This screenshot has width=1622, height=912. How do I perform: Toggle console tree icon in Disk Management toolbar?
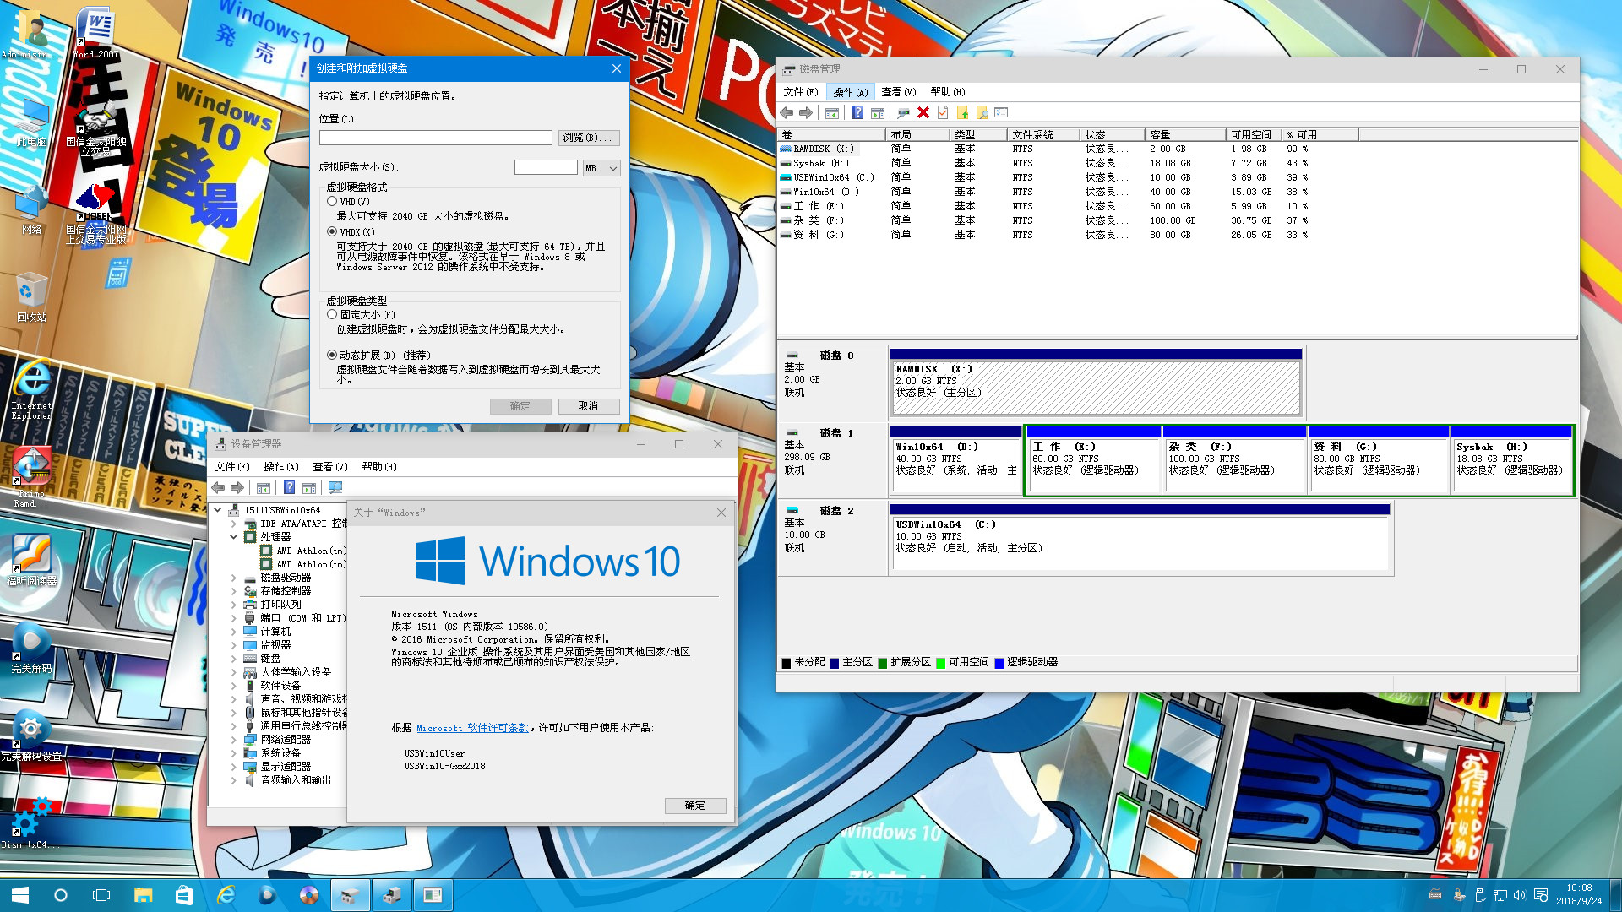click(x=832, y=112)
